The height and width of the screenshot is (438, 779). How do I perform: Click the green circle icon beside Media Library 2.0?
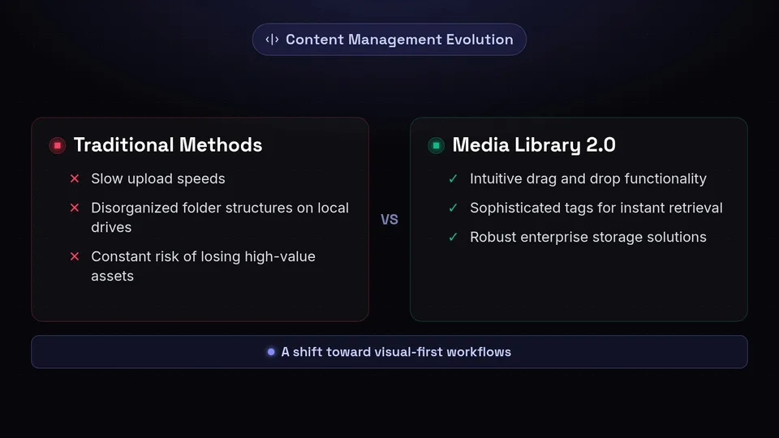(436, 145)
